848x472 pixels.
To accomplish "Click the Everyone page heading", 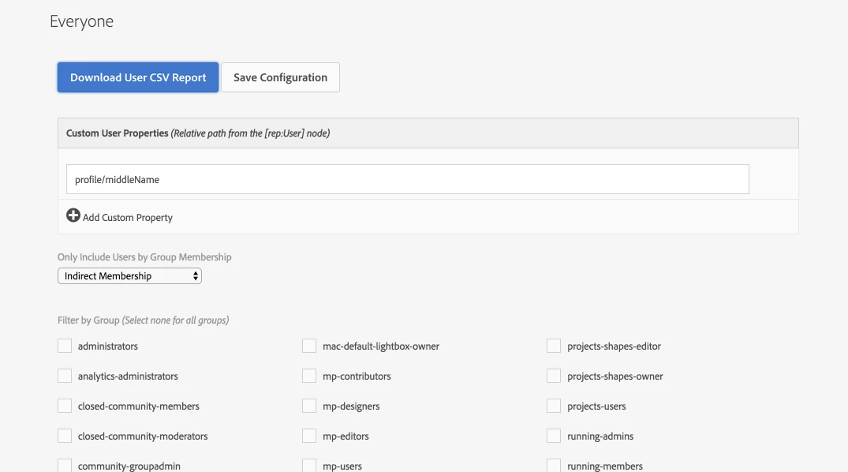I will [x=82, y=21].
